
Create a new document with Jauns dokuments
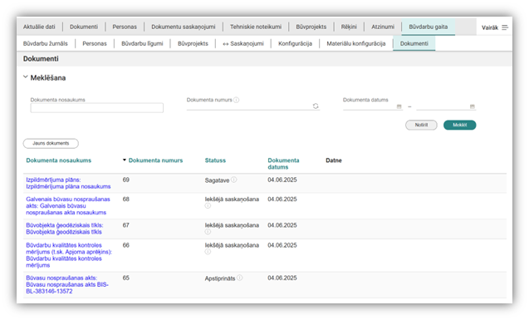tap(51, 144)
